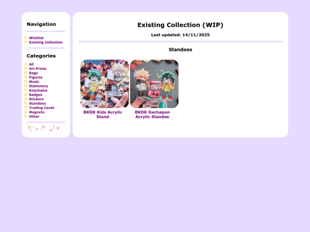This screenshot has width=310, height=232.
Task: Filter by Stationery category
Action: pyautogui.click(x=38, y=86)
